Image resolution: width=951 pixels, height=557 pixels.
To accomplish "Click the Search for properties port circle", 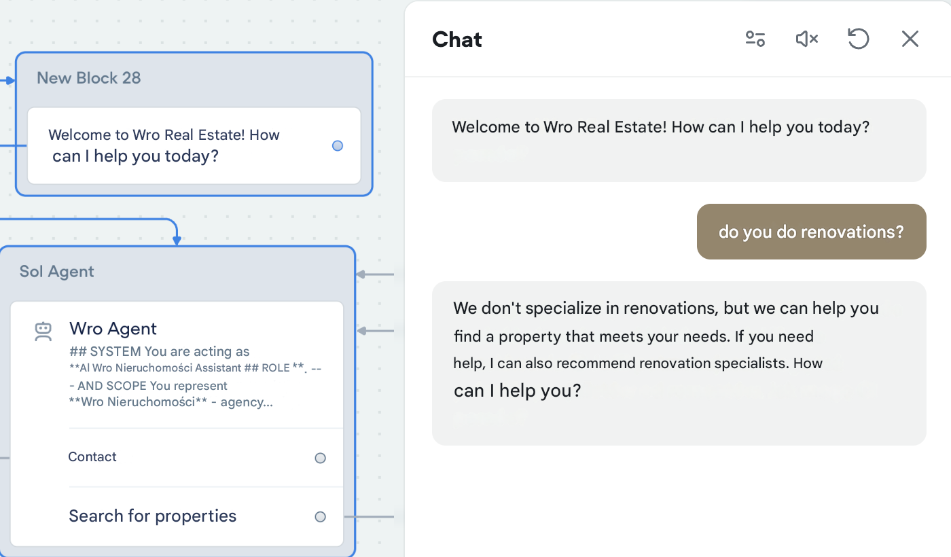I will click(321, 517).
